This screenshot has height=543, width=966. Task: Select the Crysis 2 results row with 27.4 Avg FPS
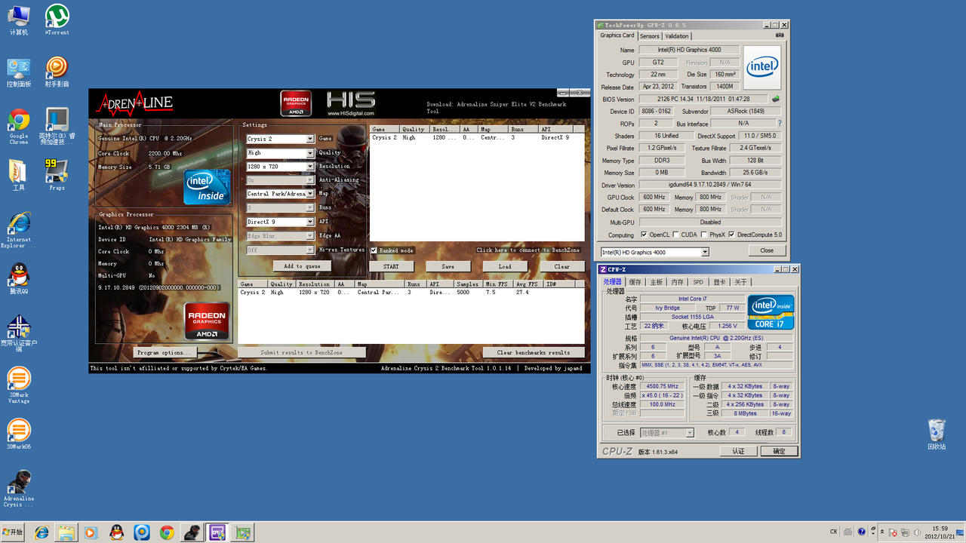pos(411,293)
